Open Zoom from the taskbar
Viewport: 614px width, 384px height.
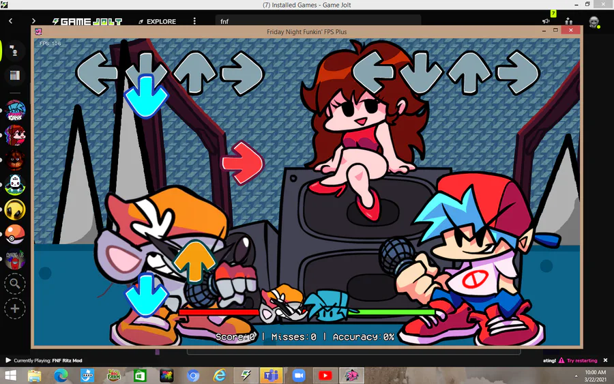pyautogui.click(x=299, y=376)
